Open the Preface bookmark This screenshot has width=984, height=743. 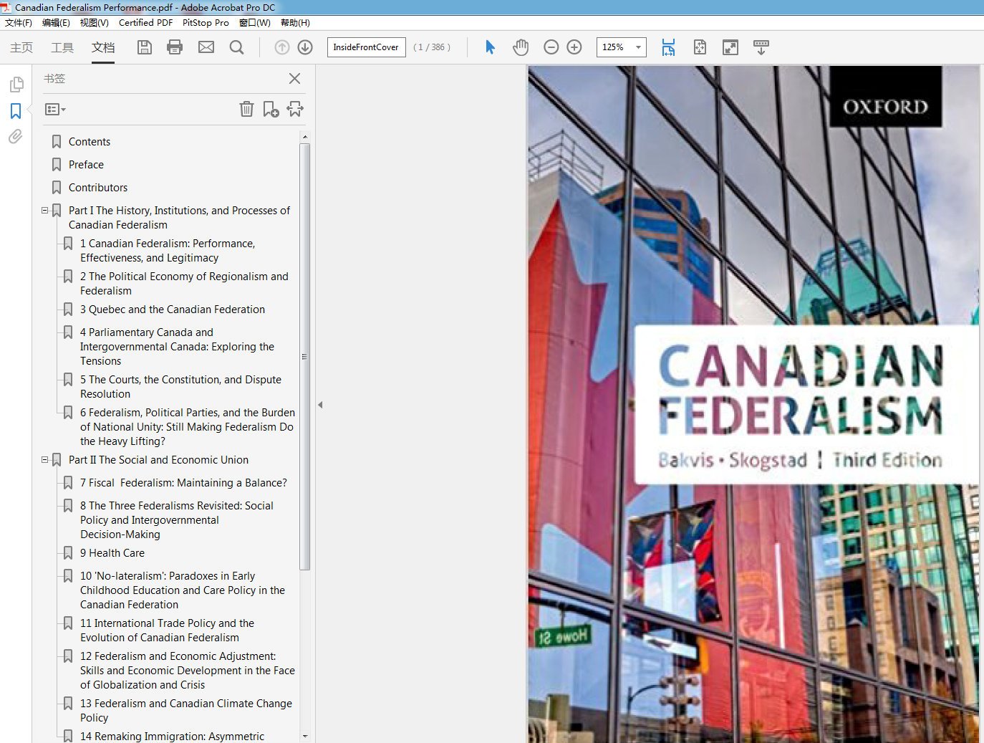click(x=86, y=165)
